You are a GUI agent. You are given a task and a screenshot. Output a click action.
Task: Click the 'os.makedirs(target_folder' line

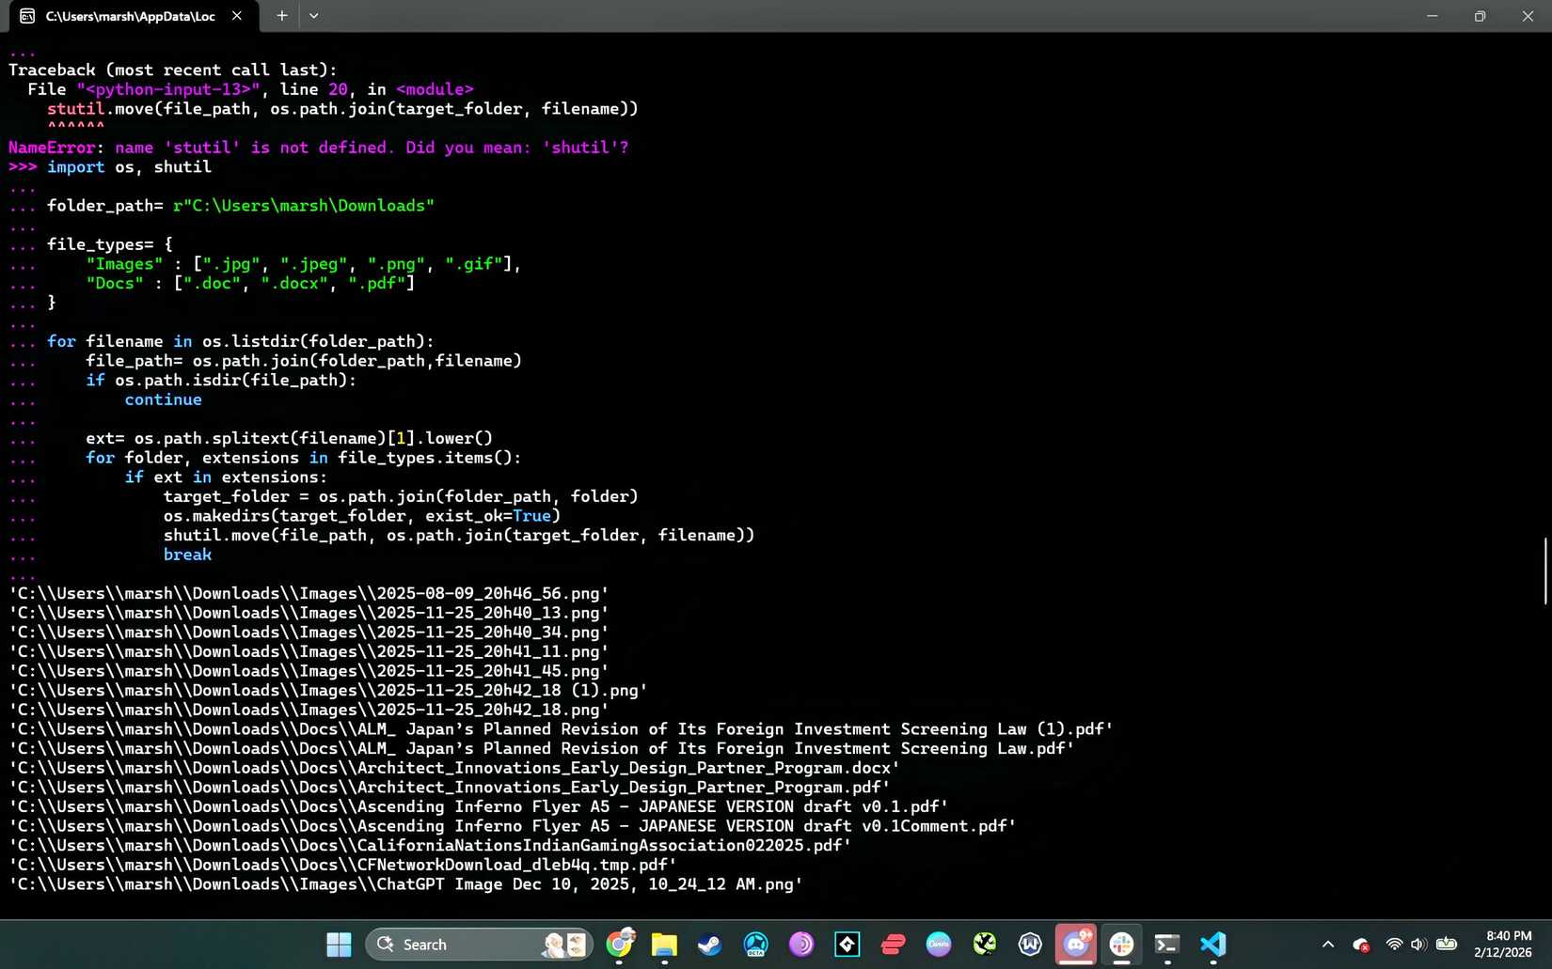pos(362,516)
